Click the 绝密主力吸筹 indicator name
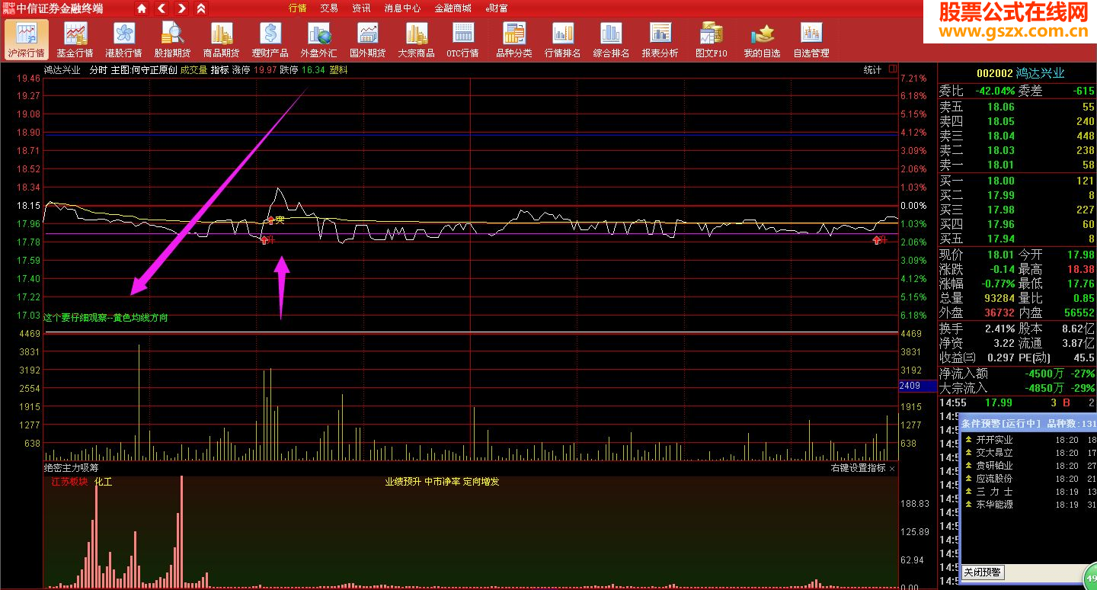This screenshot has width=1097, height=590. click(71, 468)
